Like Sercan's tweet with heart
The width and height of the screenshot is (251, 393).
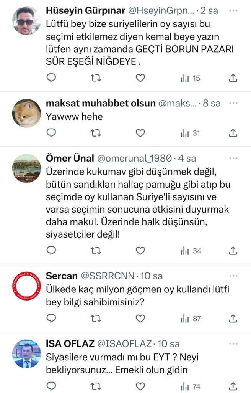(140, 318)
